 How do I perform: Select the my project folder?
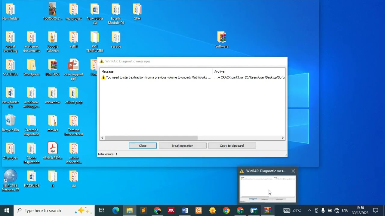click(74, 12)
